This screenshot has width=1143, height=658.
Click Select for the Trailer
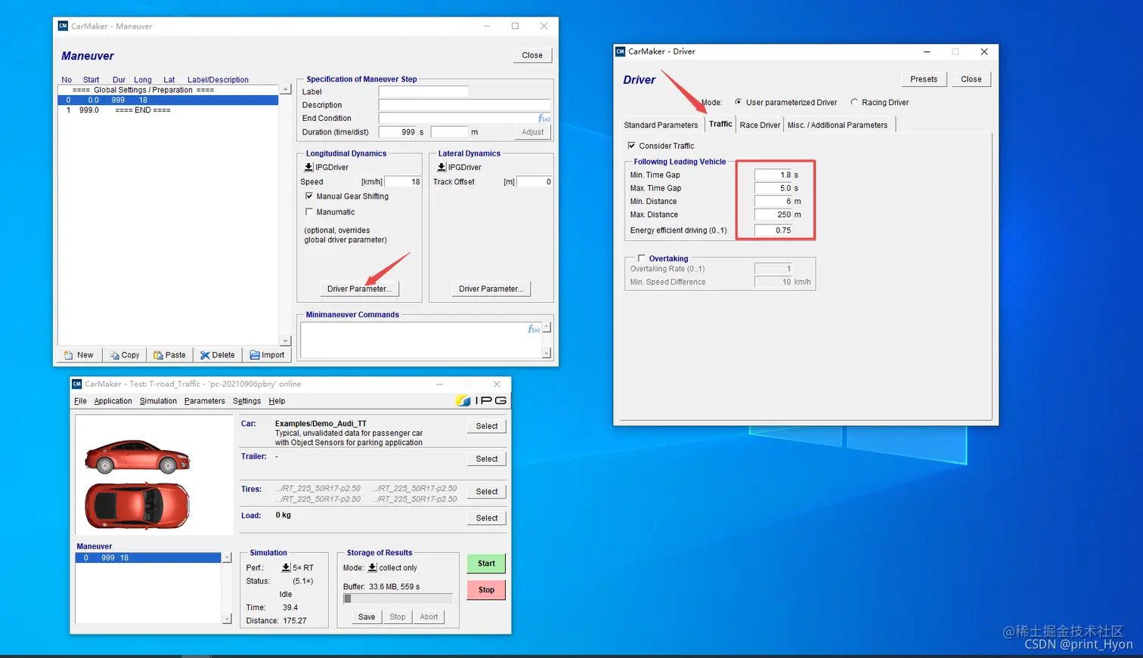pos(487,459)
